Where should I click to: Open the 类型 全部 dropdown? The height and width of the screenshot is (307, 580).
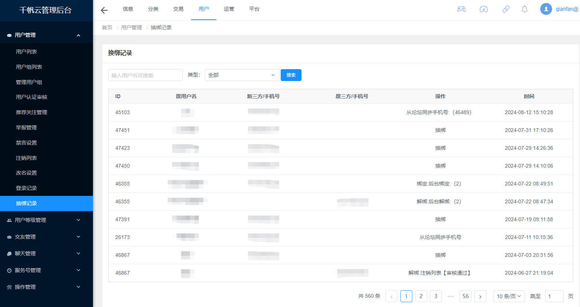[x=242, y=75]
